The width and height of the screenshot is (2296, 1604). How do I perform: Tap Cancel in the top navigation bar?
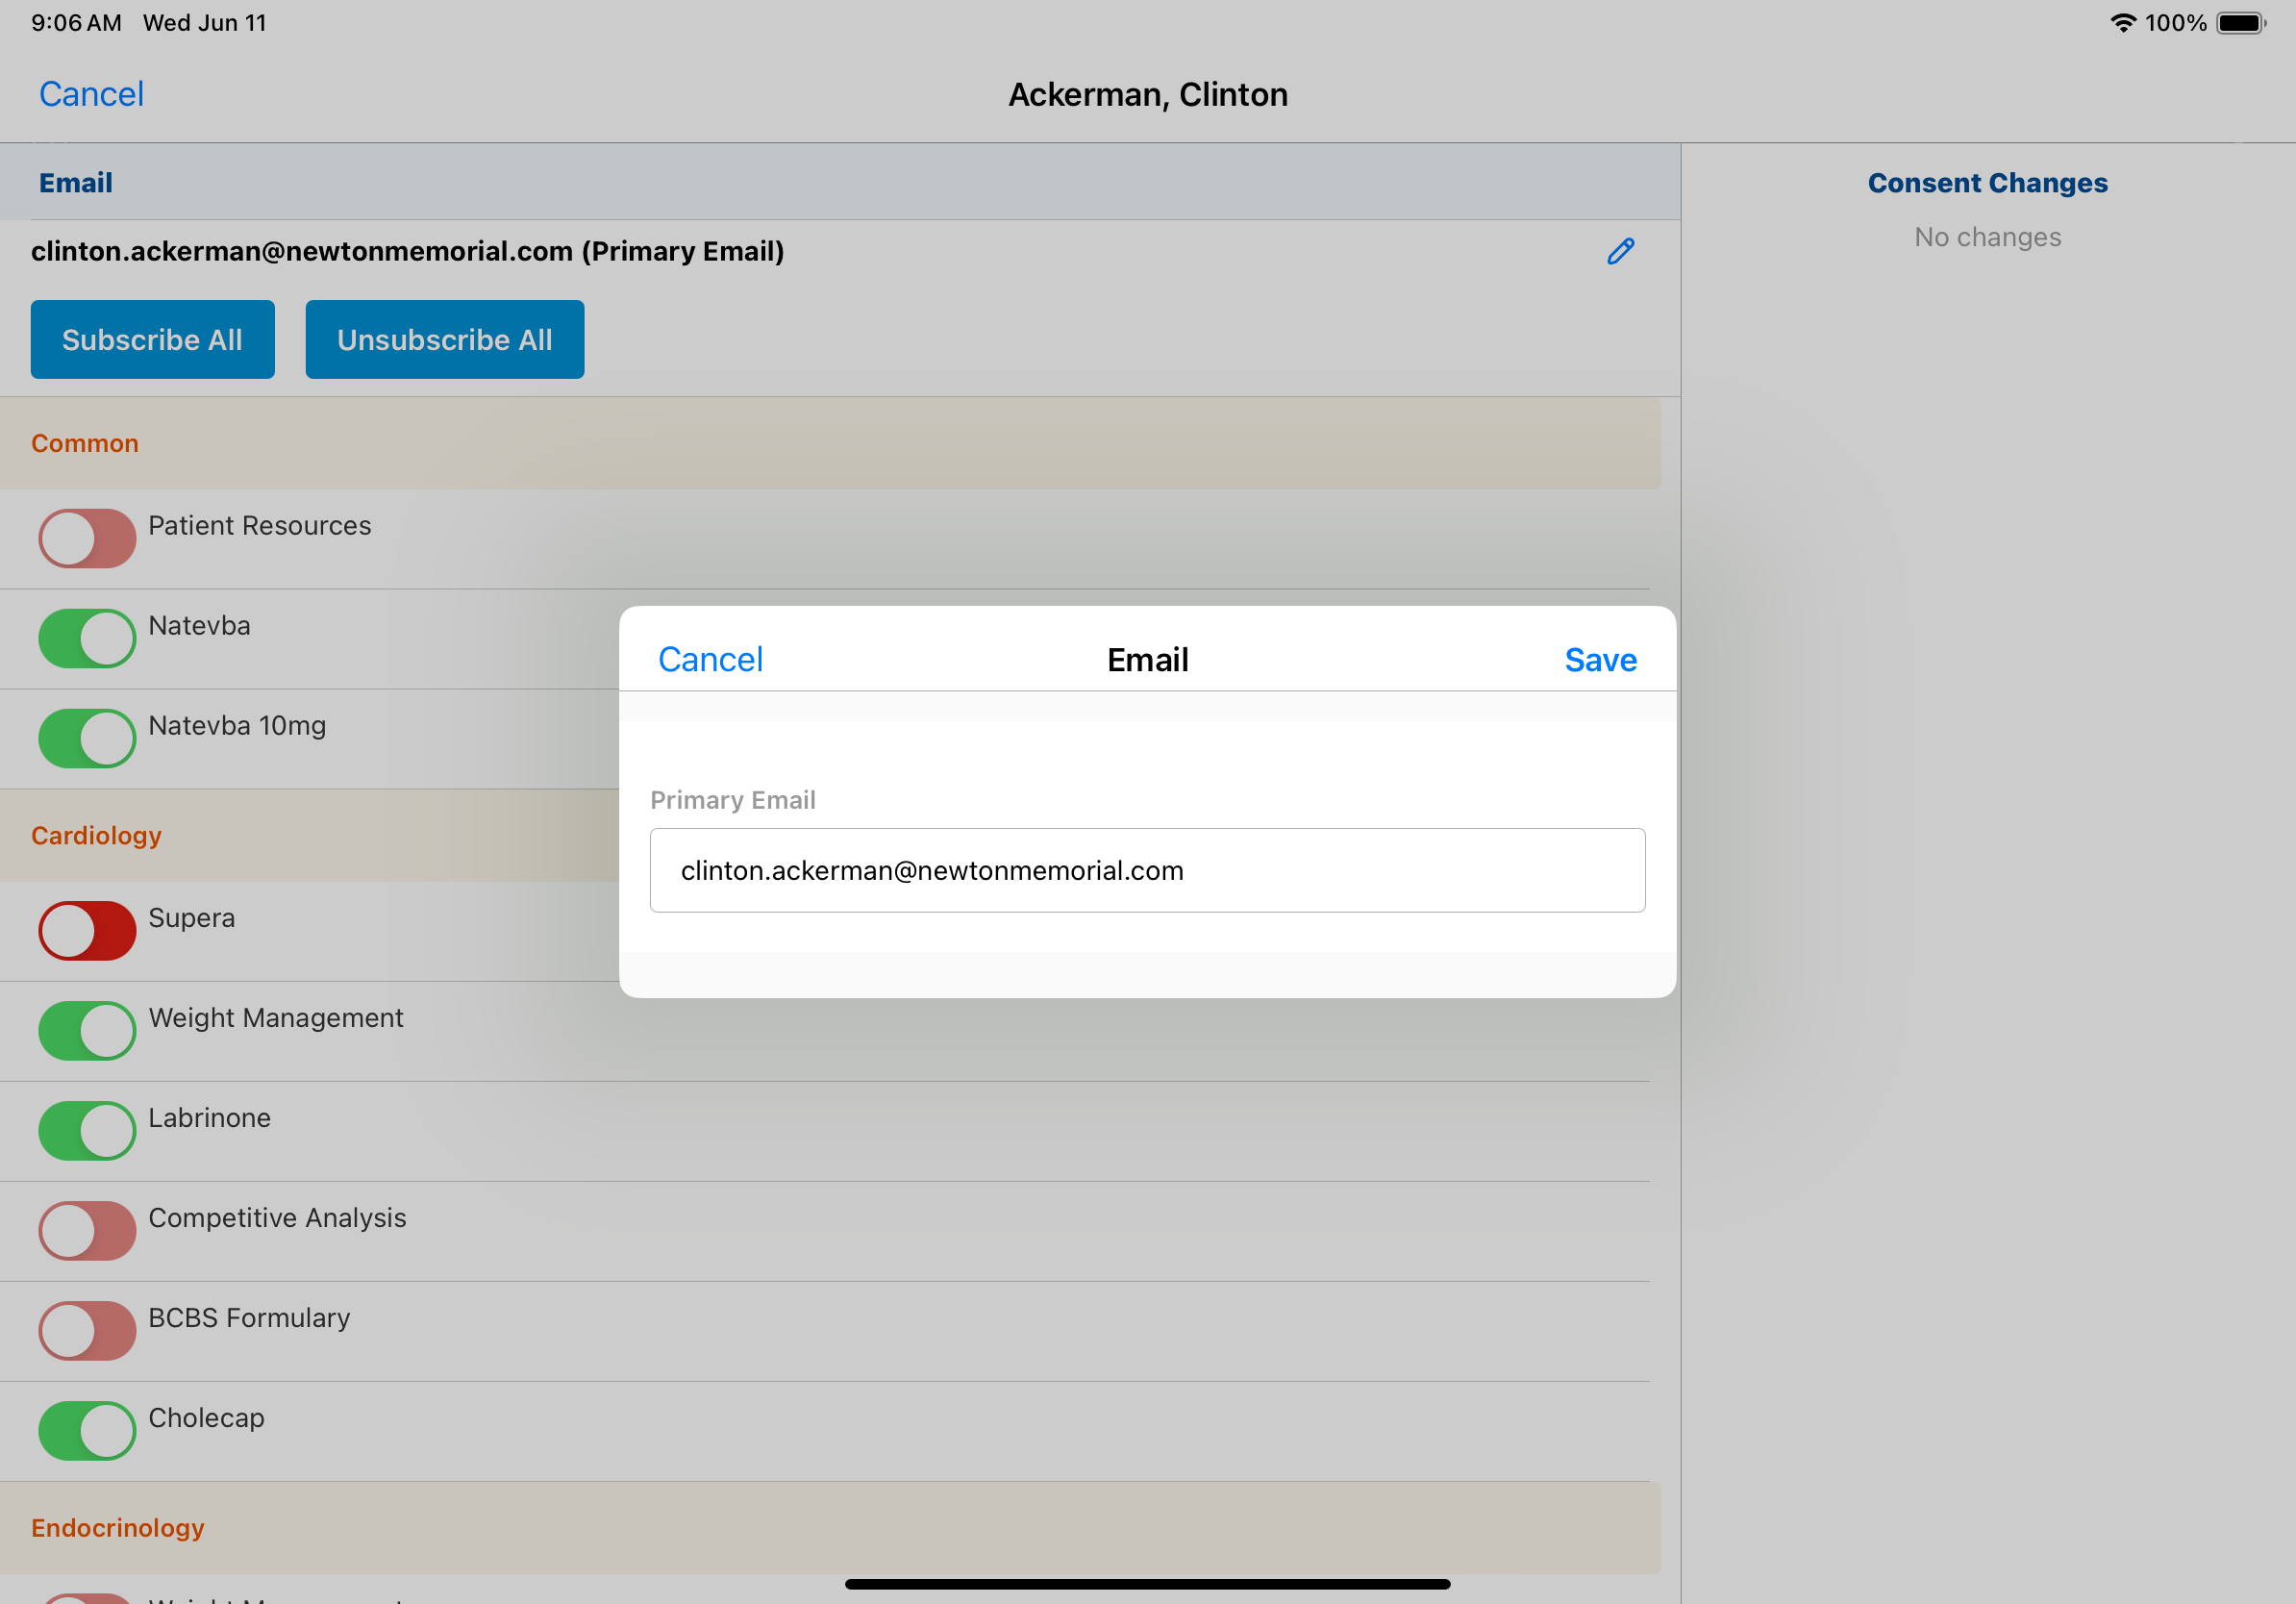pyautogui.click(x=91, y=94)
